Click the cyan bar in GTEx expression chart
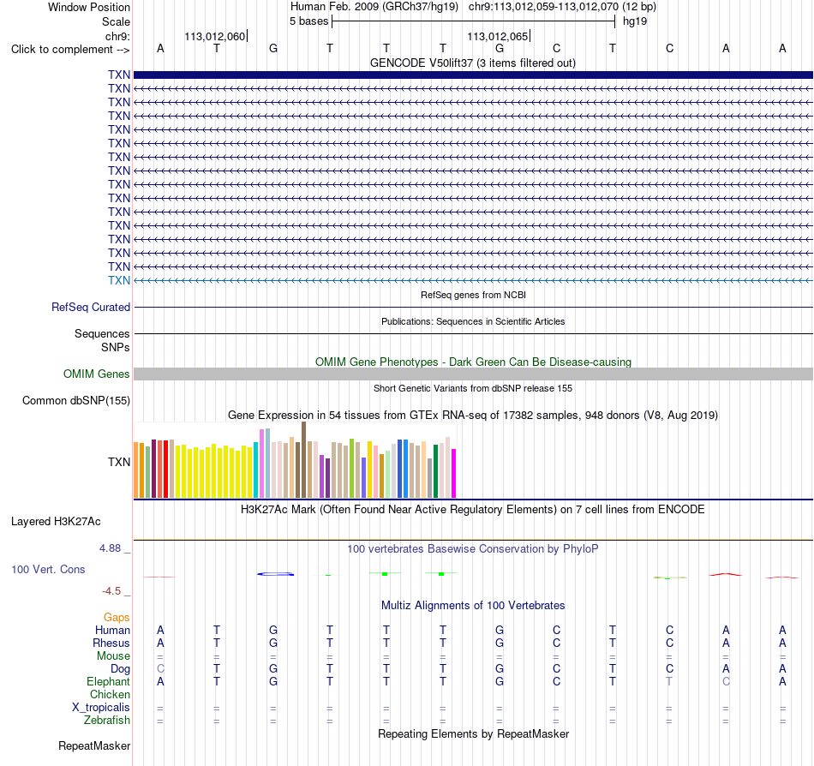Viewport: 814px width, 766px height. pyautogui.click(x=256, y=470)
